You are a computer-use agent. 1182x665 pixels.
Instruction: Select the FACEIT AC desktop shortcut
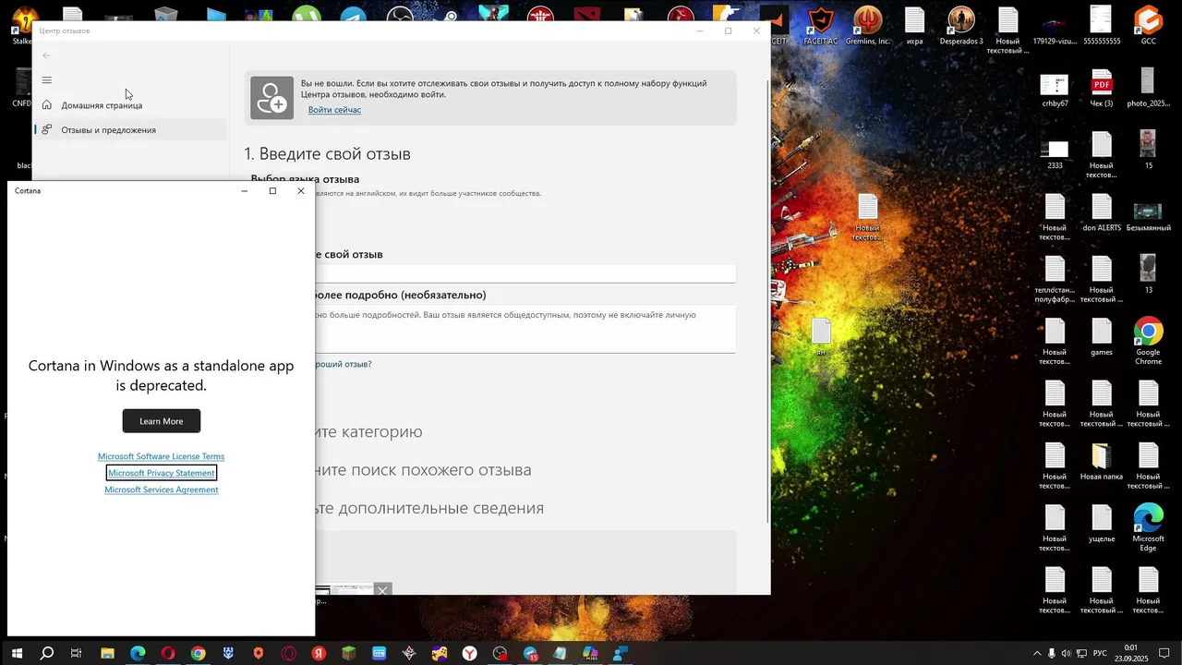click(x=821, y=25)
